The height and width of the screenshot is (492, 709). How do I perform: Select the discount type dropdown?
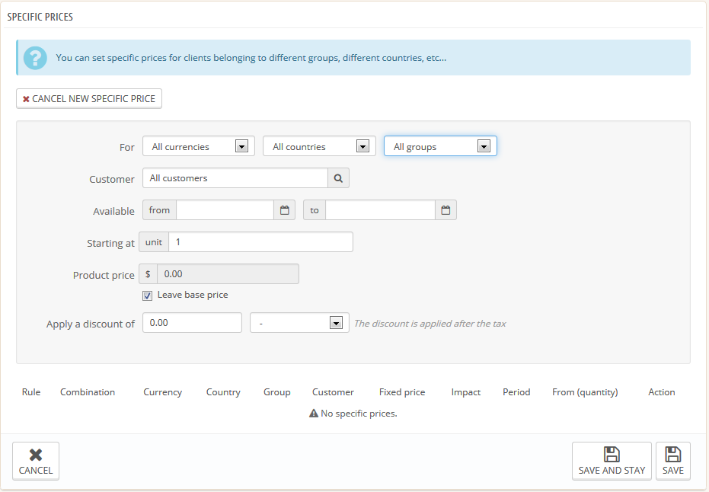pos(299,323)
